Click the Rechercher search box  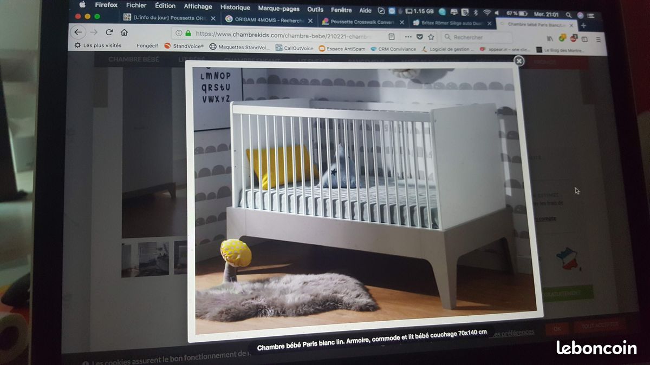[477, 37]
